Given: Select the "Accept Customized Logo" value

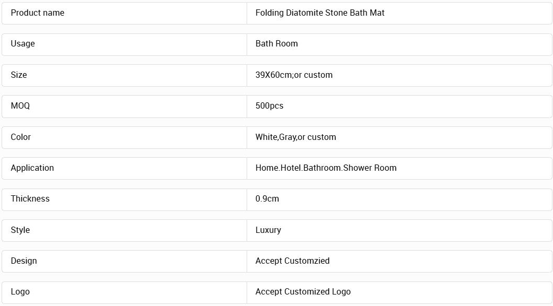Looking at the screenshot, I should (x=303, y=292).
